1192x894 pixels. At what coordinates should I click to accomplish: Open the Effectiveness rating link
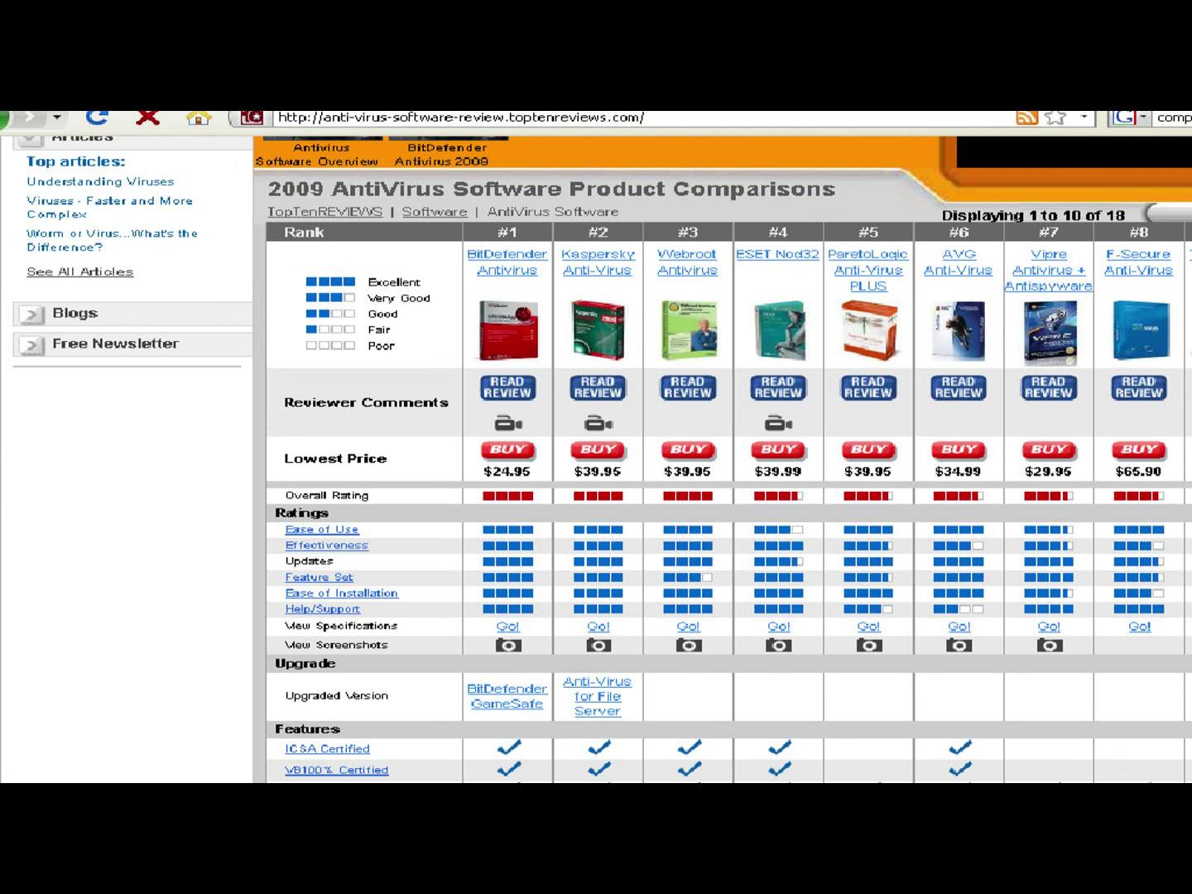pos(327,546)
